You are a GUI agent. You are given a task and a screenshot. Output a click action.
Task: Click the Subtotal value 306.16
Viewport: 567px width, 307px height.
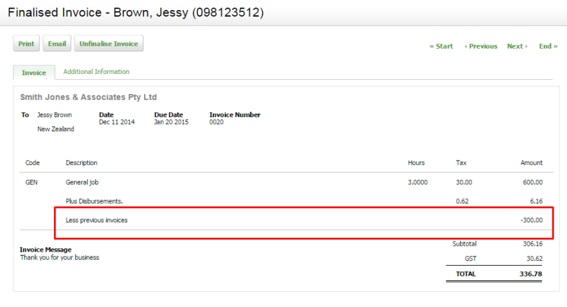click(533, 244)
